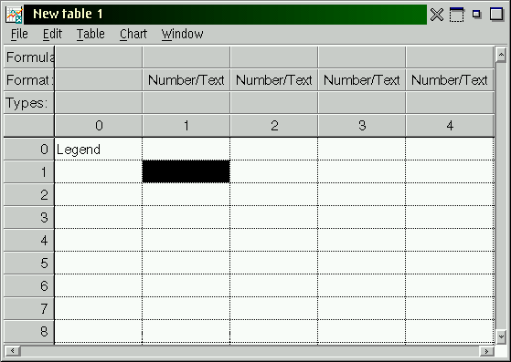Click the horizontal scrollbar track
The image size is (511, 362).
tap(250, 351)
